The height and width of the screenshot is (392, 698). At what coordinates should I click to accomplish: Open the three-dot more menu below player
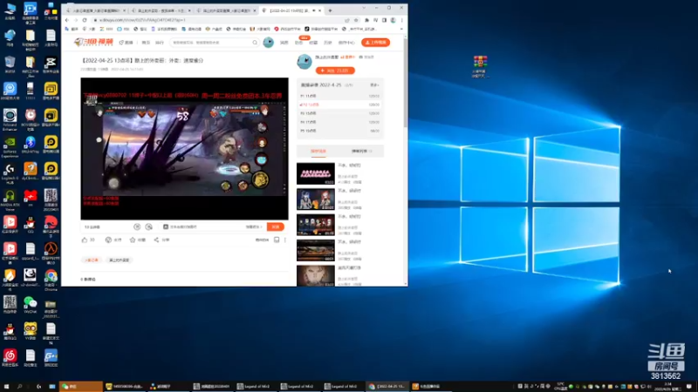[x=285, y=240]
